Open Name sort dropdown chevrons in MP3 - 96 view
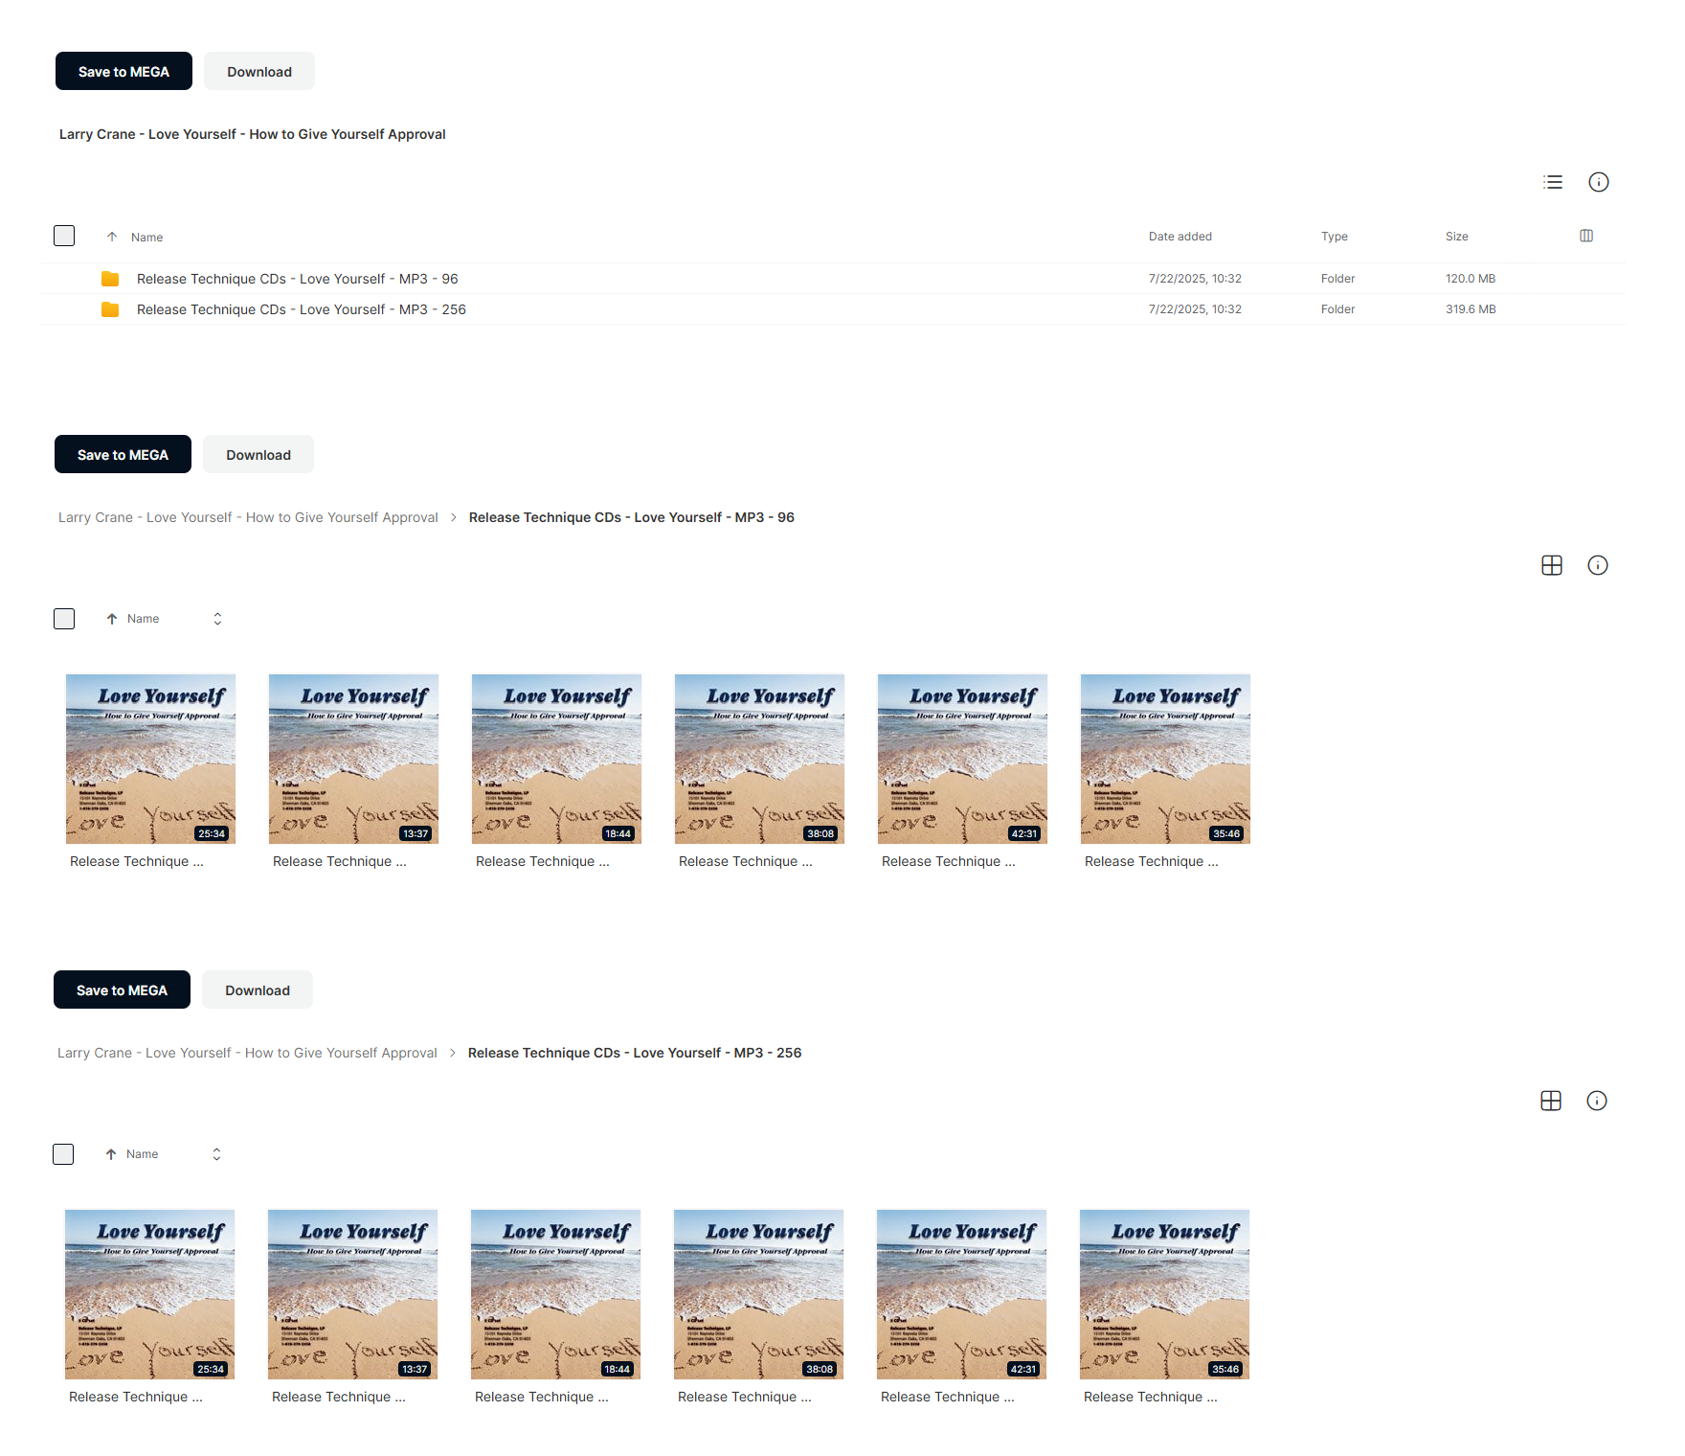The image size is (1685, 1456). [217, 619]
